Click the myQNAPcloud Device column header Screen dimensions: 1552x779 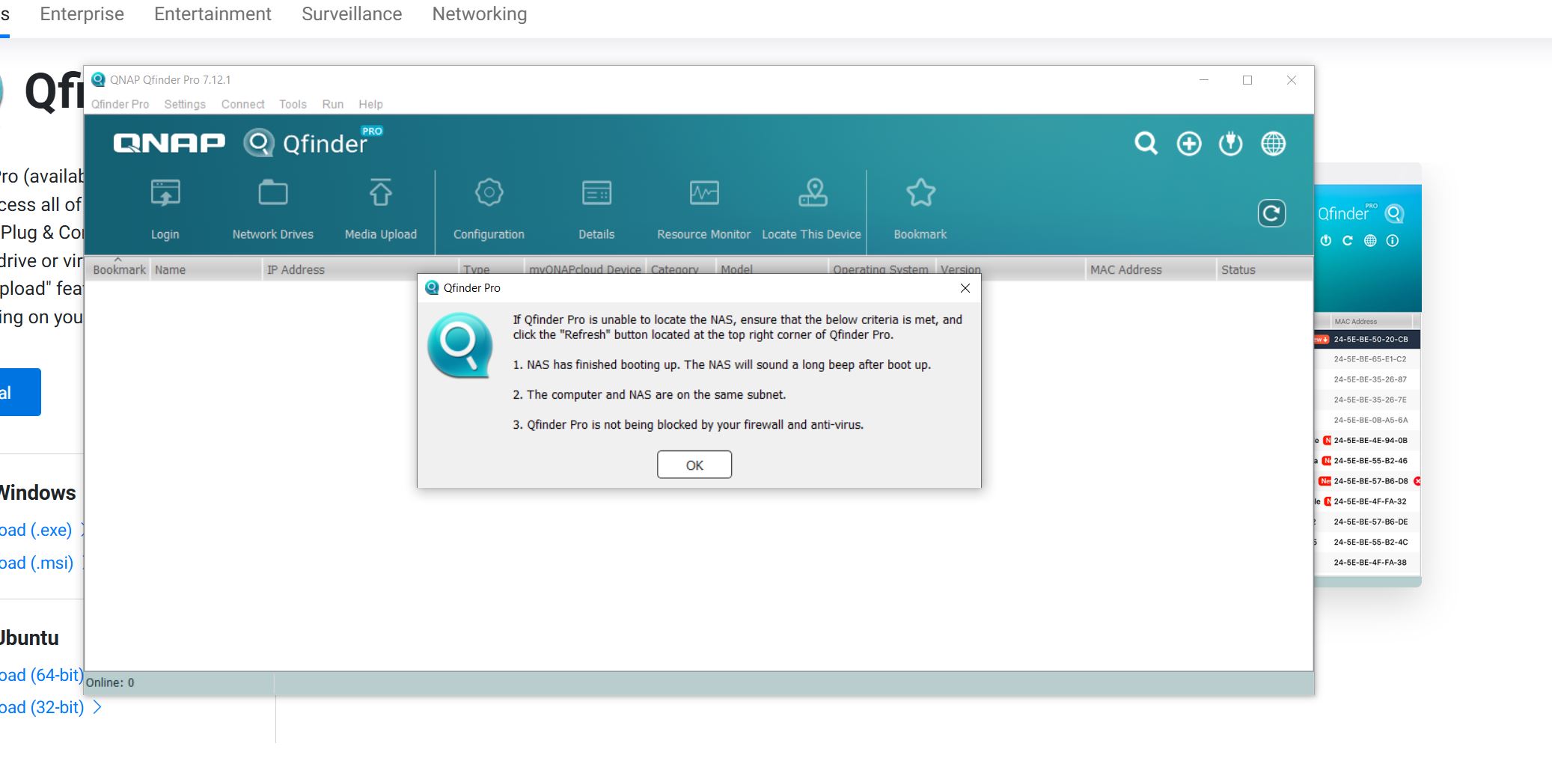[584, 267]
